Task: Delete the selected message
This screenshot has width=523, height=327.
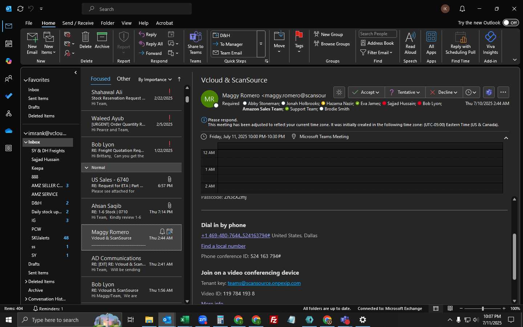Action: (85, 40)
